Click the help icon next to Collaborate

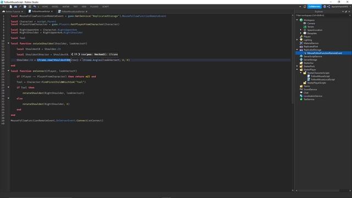324,7
